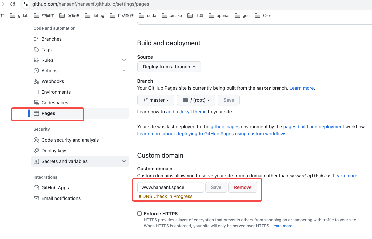Click the Environments server icon in sidebar
The height and width of the screenshot is (239, 372).
36,92
